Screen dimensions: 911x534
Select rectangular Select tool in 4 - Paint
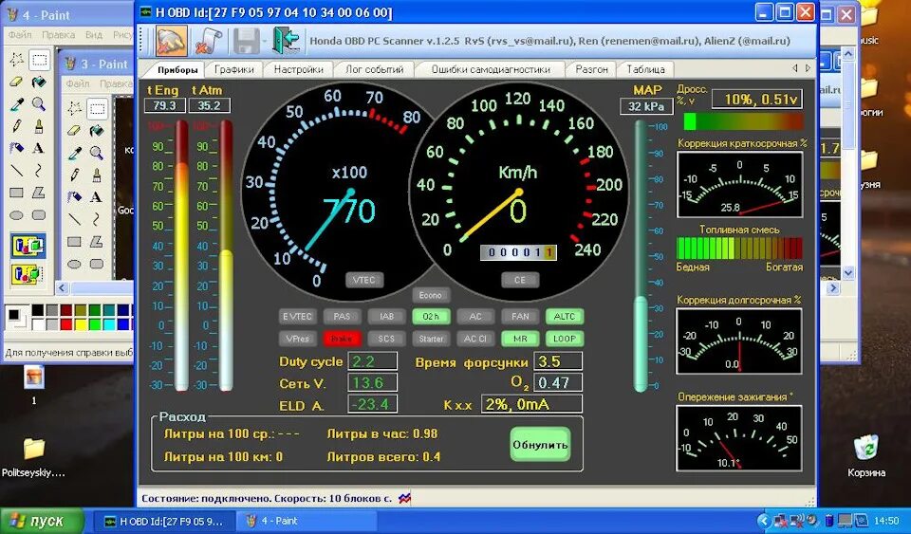pyautogui.click(x=39, y=59)
